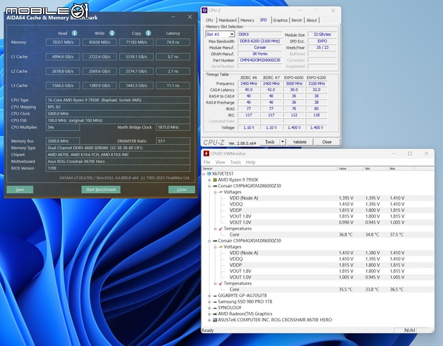
Task: Click the Memory Latency value 74.9 ns
Action: click(x=173, y=42)
